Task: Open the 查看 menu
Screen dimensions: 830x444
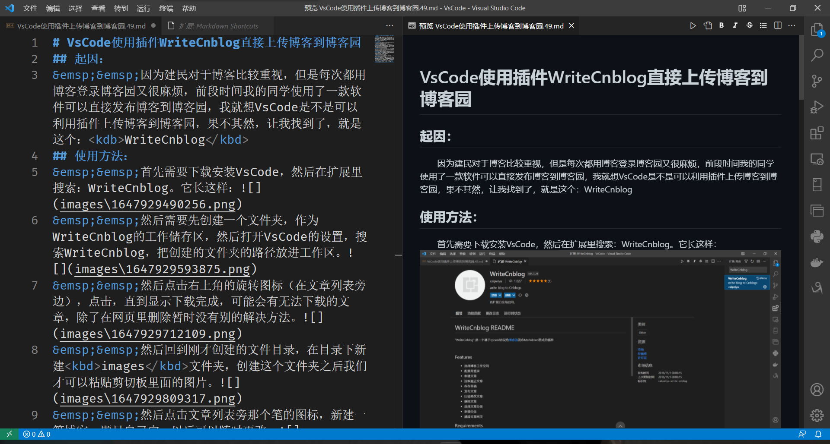Action: coord(98,8)
